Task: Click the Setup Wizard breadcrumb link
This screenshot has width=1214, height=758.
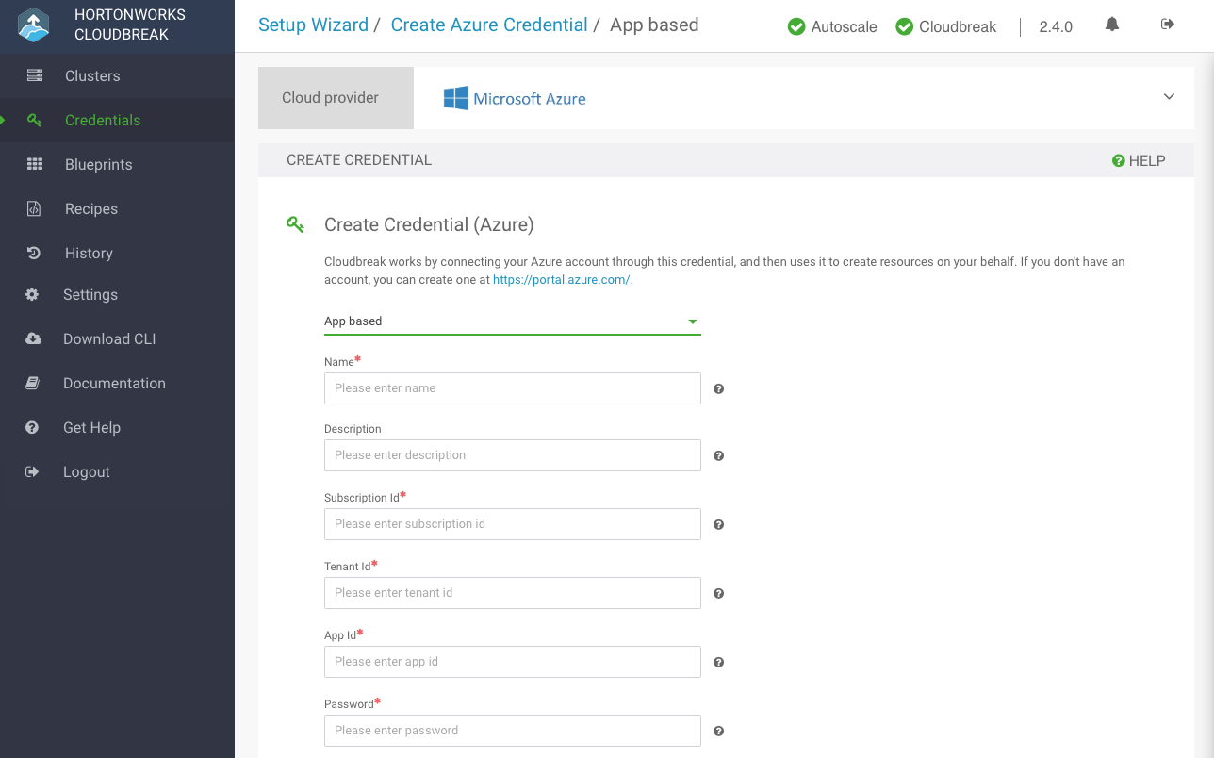Action: click(x=313, y=25)
